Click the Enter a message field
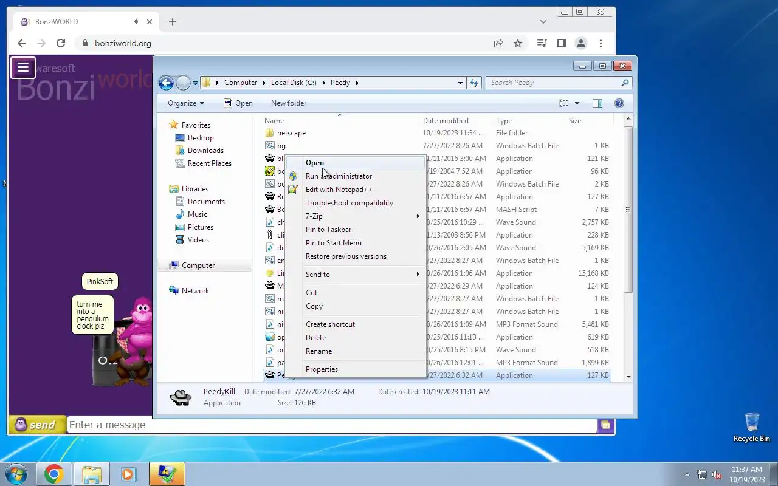Image resolution: width=778 pixels, height=486 pixels. click(331, 425)
